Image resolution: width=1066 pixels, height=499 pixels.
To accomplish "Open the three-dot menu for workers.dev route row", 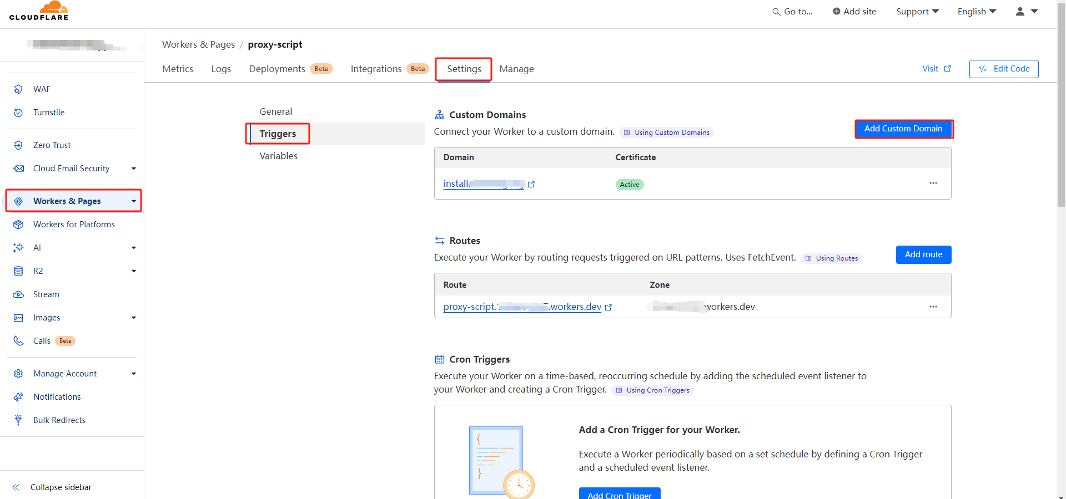I will [x=933, y=307].
